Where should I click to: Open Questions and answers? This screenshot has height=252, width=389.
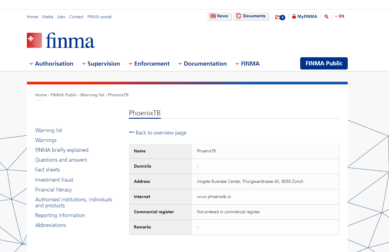tap(61, 160)
